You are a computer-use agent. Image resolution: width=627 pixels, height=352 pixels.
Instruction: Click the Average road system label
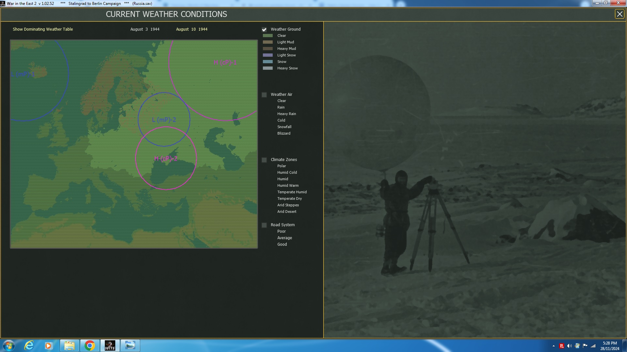pyautogui.click(x=285, y=238)
